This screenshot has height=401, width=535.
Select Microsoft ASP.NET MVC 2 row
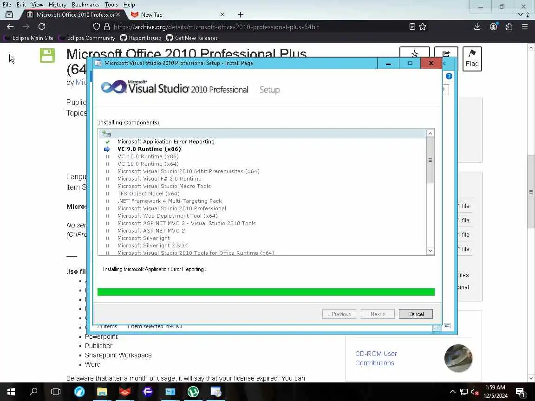(x=262, y=231)
